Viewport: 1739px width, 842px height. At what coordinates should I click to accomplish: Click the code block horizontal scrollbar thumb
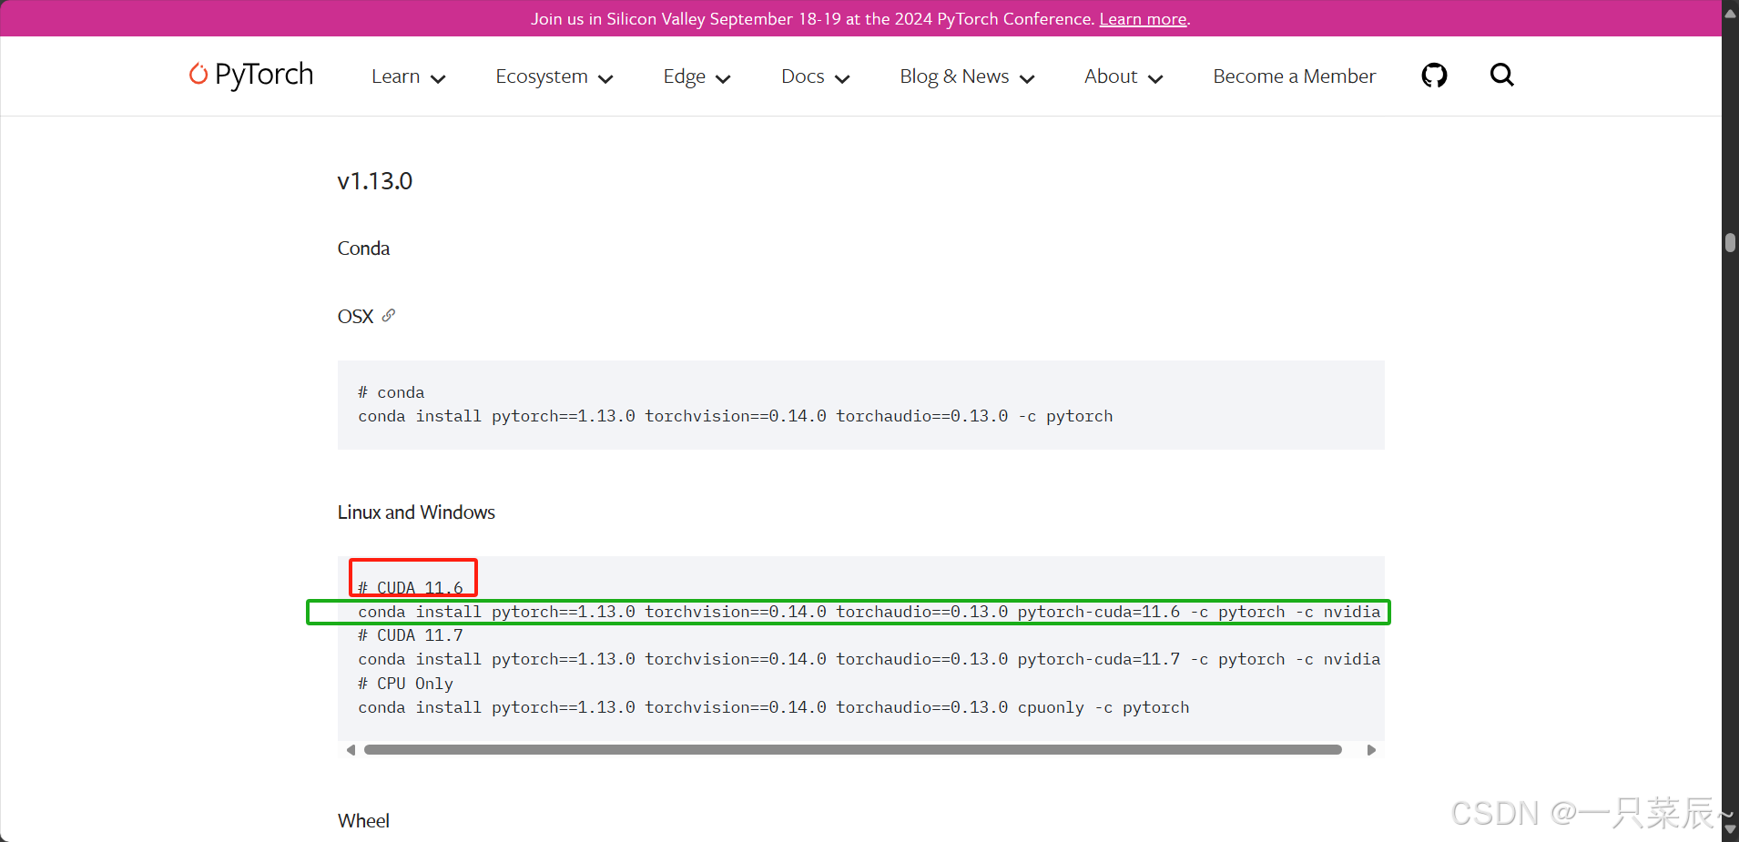[x=853, y=750]
